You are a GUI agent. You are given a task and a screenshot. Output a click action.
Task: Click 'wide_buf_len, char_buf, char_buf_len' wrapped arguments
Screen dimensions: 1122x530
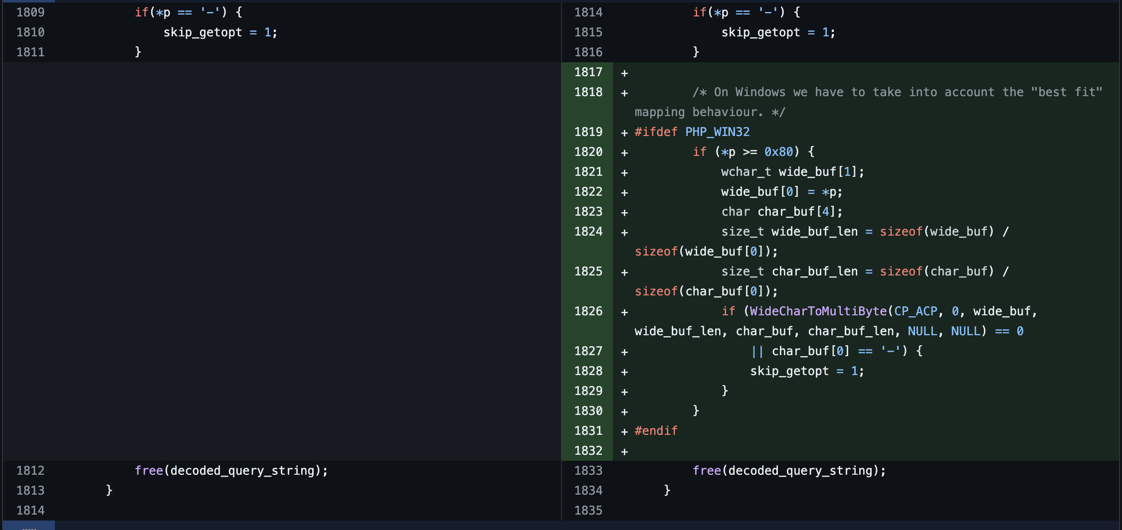[764, 331]
